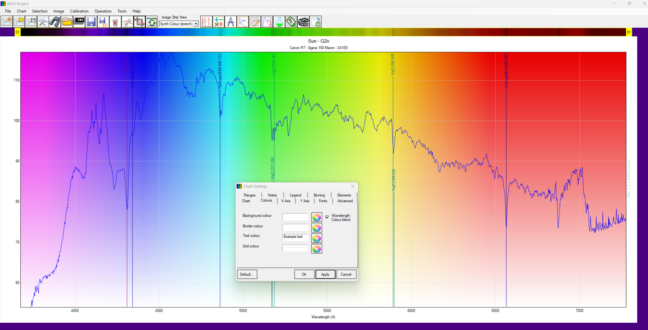The image size is (648, 330).
Task: Switch to the X Axis tab
Action: [x=286, y=201]
